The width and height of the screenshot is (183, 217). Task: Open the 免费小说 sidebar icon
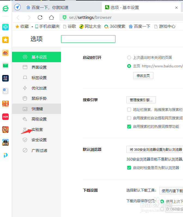pos(5,104)
